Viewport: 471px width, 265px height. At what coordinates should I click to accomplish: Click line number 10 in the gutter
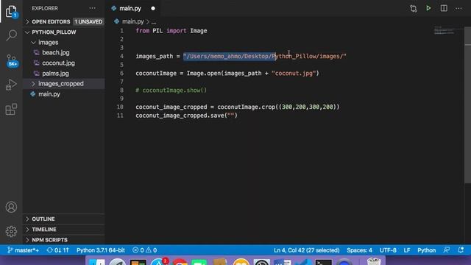120,107
